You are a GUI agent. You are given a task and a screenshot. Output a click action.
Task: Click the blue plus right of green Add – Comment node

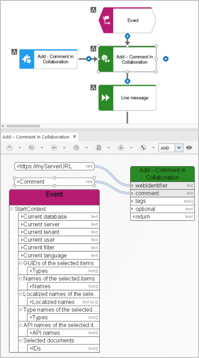click(x=166, y=59)
